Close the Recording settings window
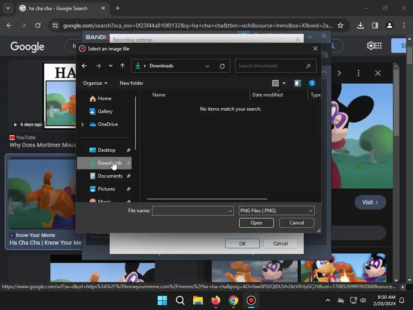 point(298,40)
